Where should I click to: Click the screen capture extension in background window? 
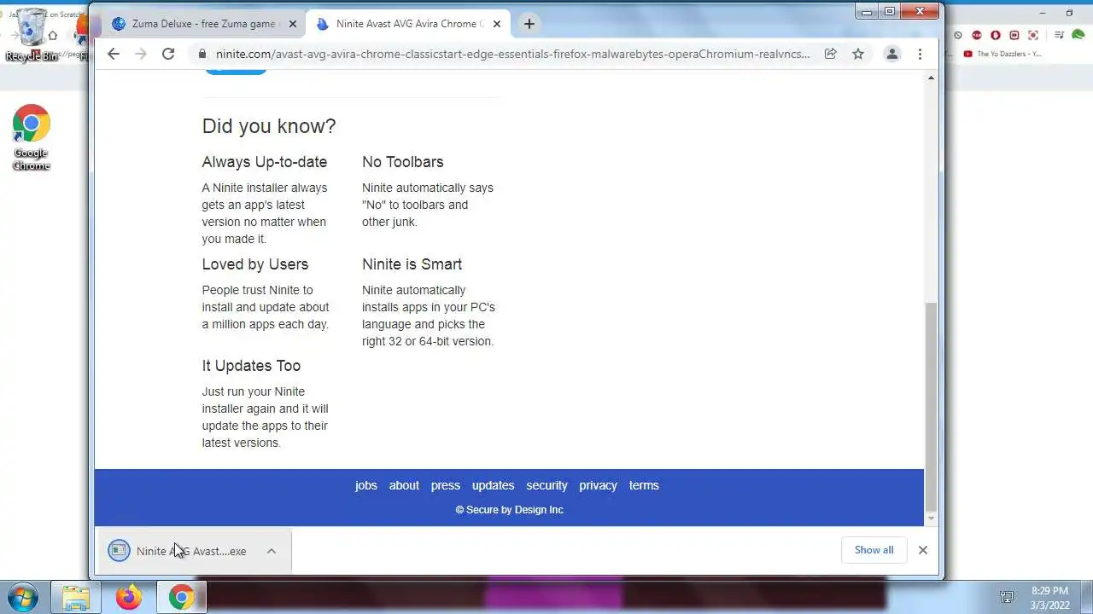tap(1033, 35)
